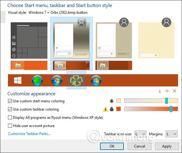The height and width of the screenshot is (153, 182).
Task: Click the yellow warning icon for taskbar coloring
Action: pyautogui.click(x=106, y=109)
